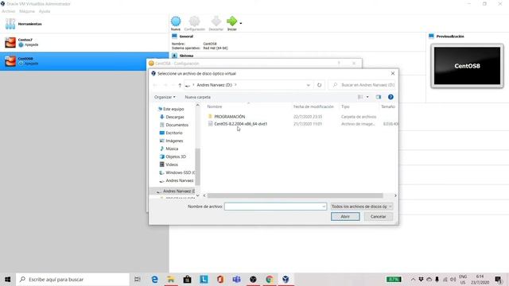This screenshot has height=286, width=509.
Task: Show hidden system tray icons chevron
Action: tap(413, 279)
